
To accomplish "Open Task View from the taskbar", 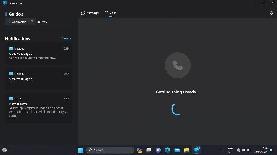I will click(149, 150).
